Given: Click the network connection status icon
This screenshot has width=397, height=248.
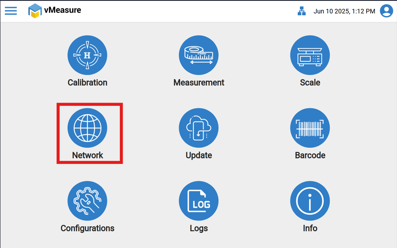Looking at the screenshot, I should tap(302, 11).
